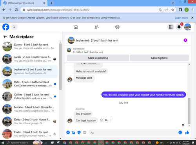Send a thumbs-up like
Screen dimensions: 196x145
coord(187,132)
